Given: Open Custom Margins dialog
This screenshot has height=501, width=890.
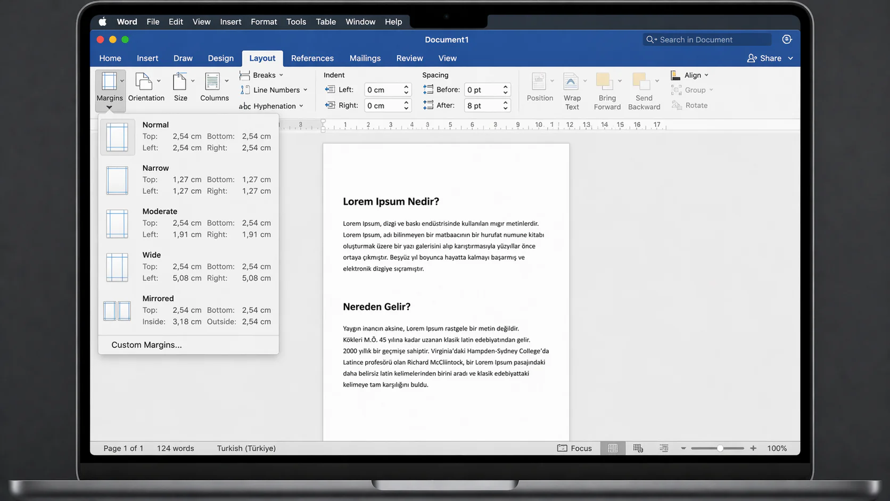Looking at the screenshot, I should click(146, 344).
